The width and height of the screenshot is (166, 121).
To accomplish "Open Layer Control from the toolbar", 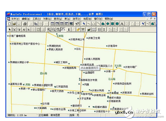I will point(89,30).
